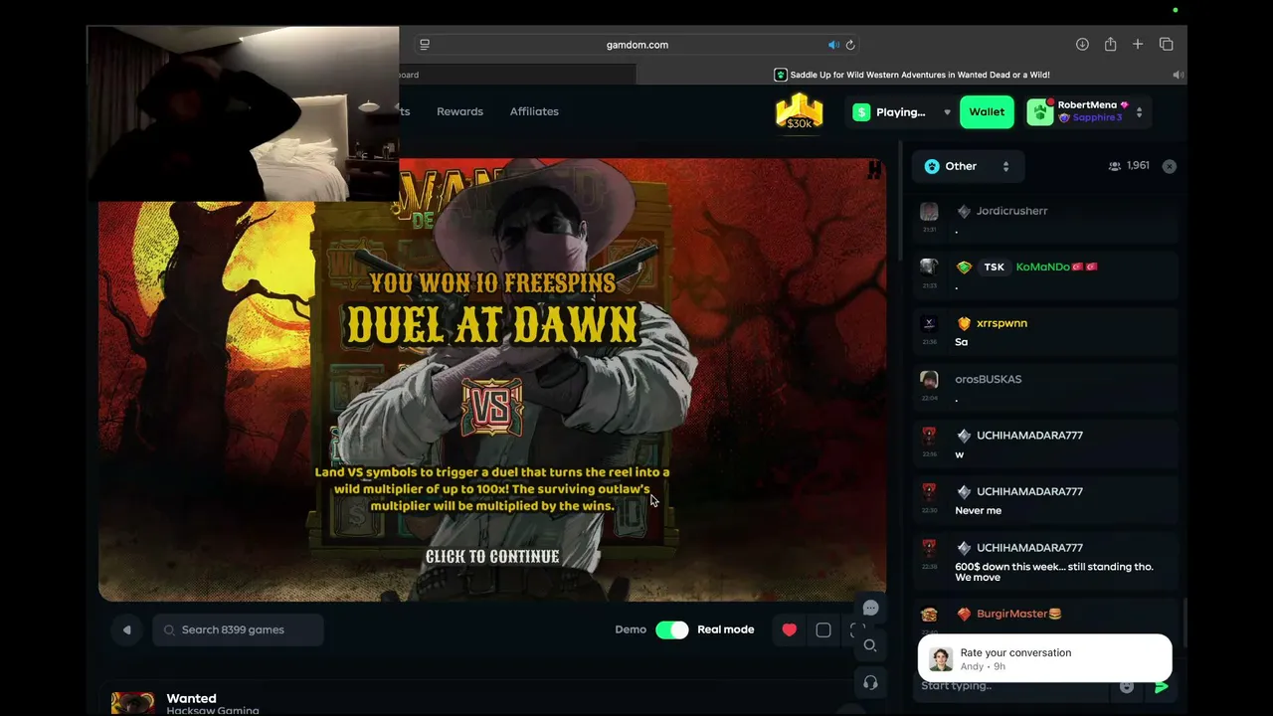Click the green dollar balance icon
This screenshot has height=716, width=1273.
tap(861, 112)
